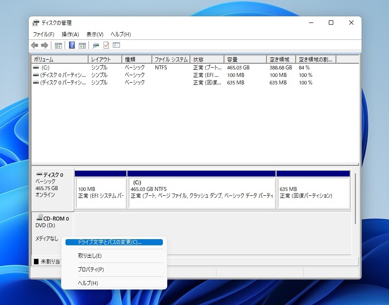Sort by the 容量 column header
Screen dimensions: 389x305
(x=245, y=60)
